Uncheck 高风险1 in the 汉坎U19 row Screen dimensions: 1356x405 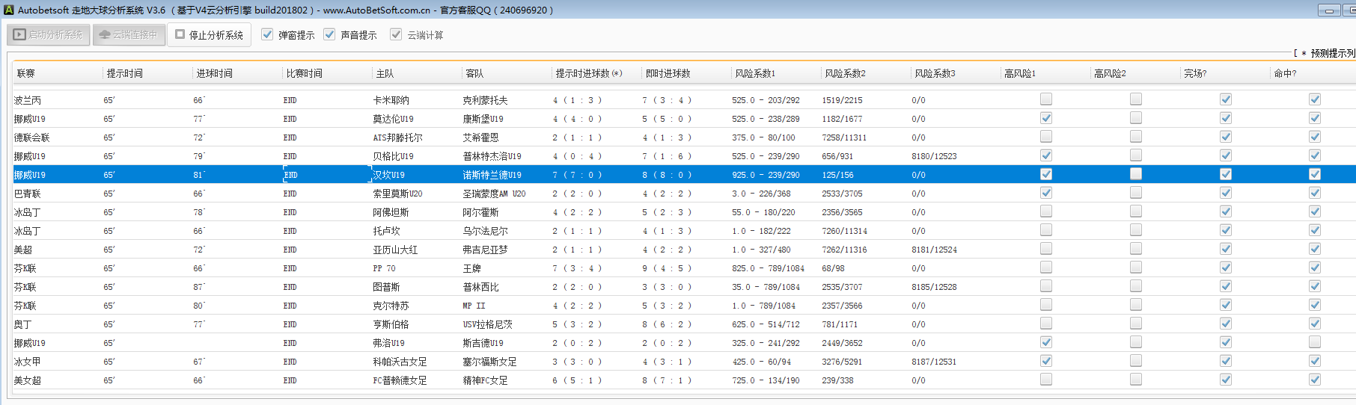pyautogui.click(x=1046, y=174)
